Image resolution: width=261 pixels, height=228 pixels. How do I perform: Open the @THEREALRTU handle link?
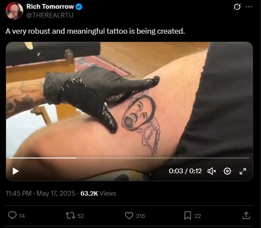[x=50, y=15]
